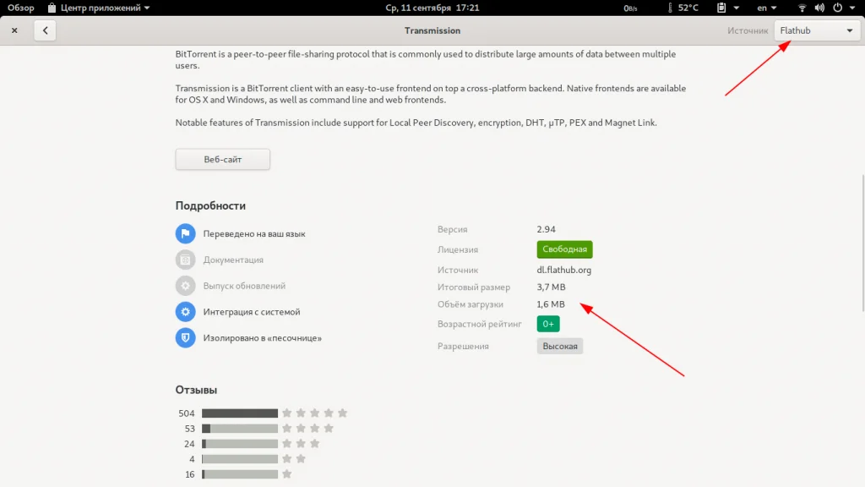Click the Подробности heading
This screenshot has height=487, width=865.
point(210,205)
